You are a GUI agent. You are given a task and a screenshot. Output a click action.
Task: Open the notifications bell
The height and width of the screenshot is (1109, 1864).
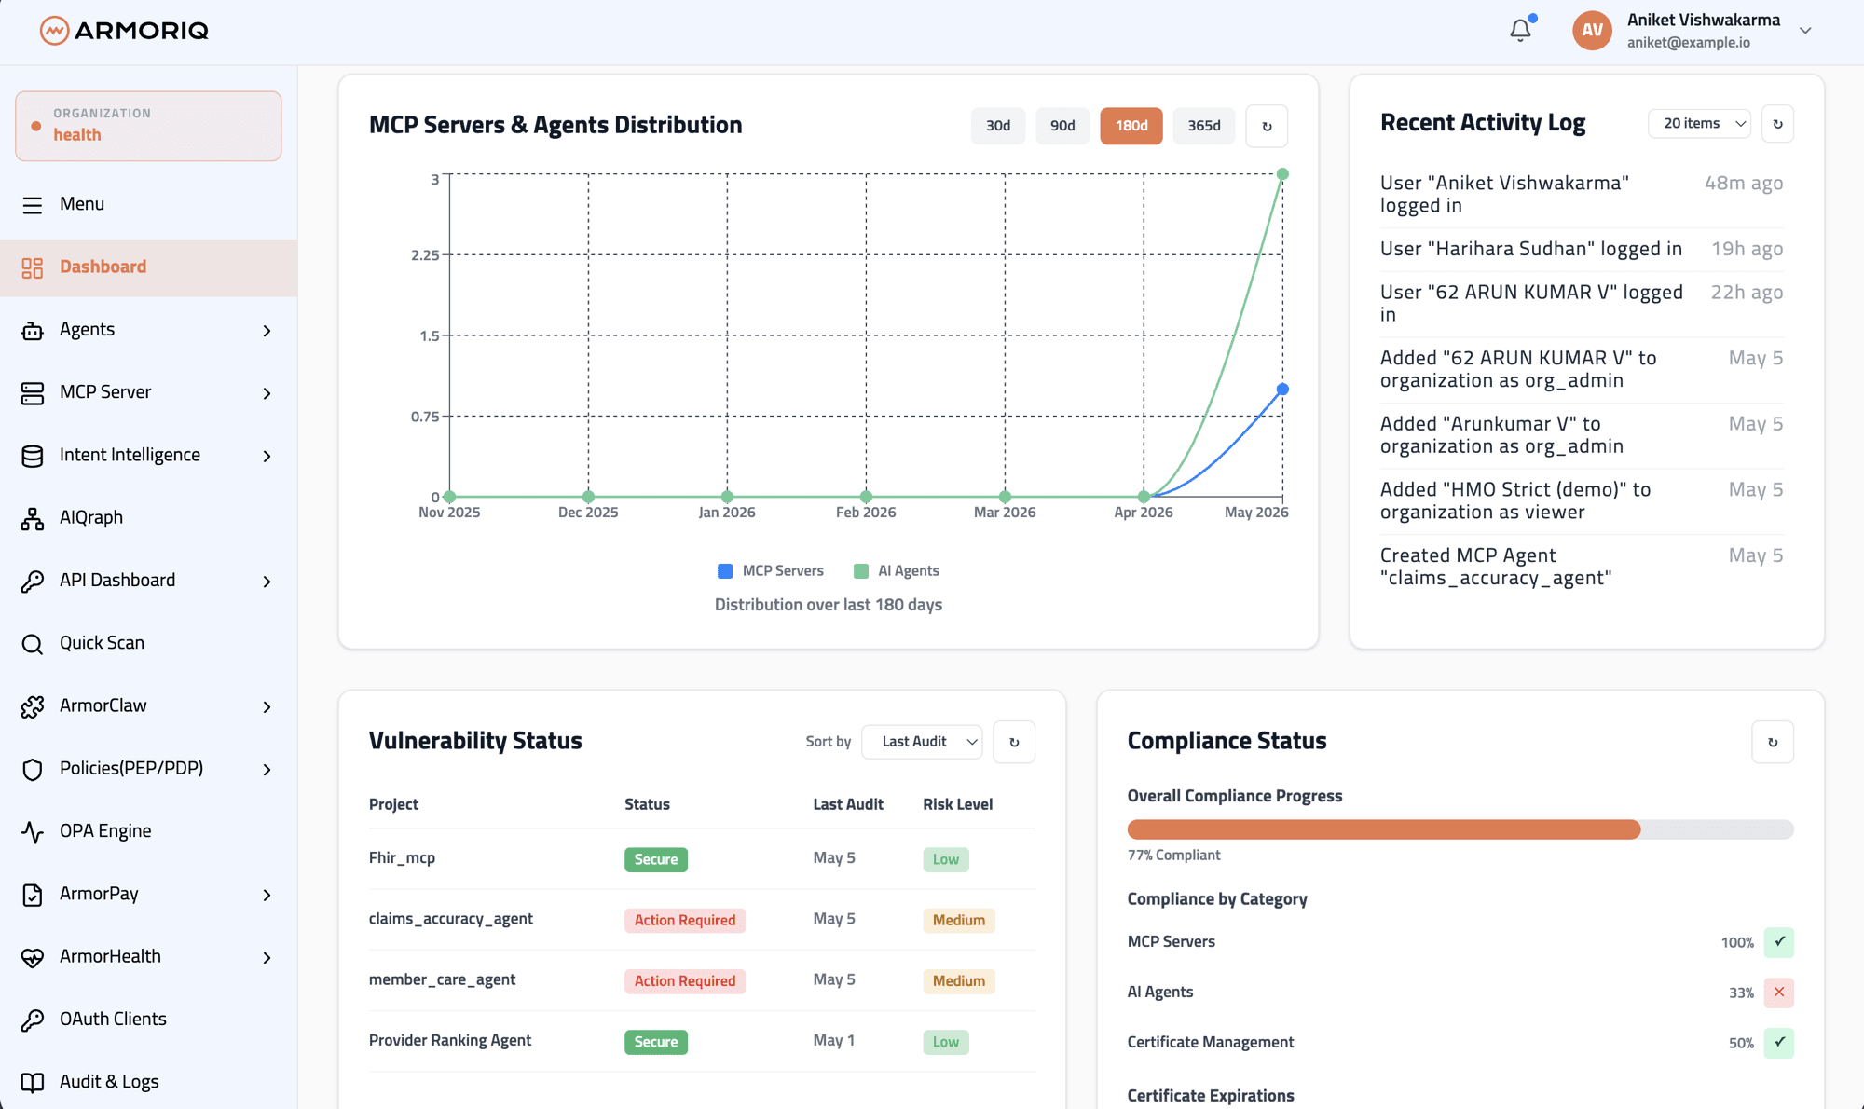(x=1521, y=30)
